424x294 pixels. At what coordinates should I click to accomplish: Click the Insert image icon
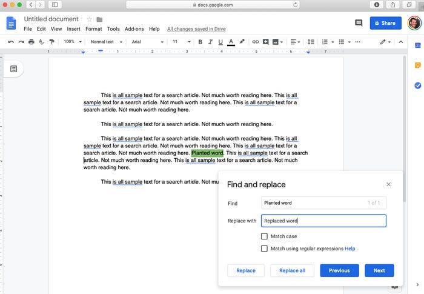tap(275, 42)
